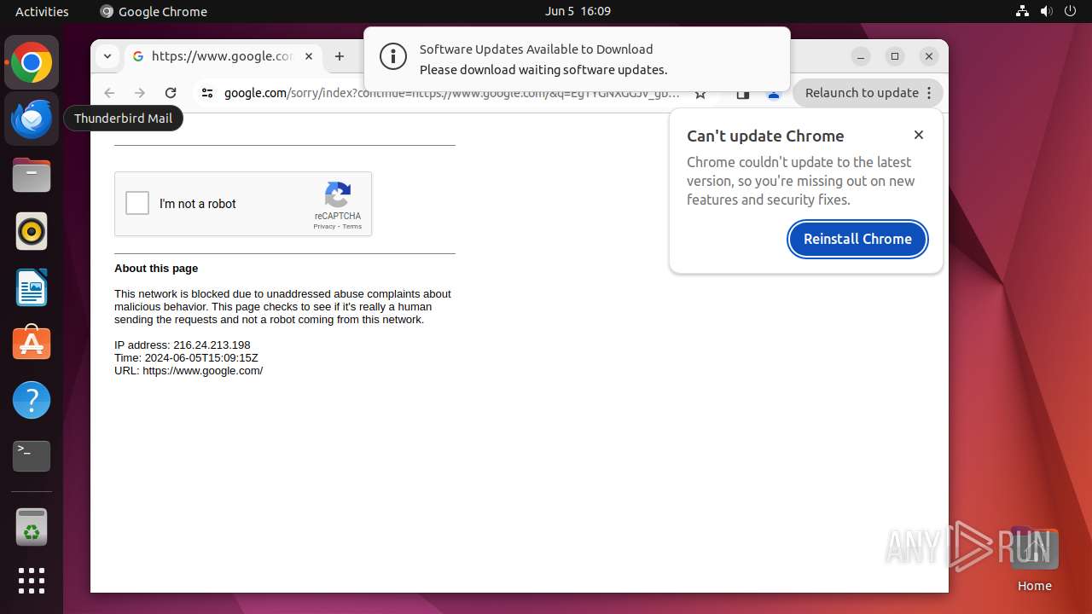Open Ubuntu Software store icon
1092x614 pixels.
coord(32,344)
